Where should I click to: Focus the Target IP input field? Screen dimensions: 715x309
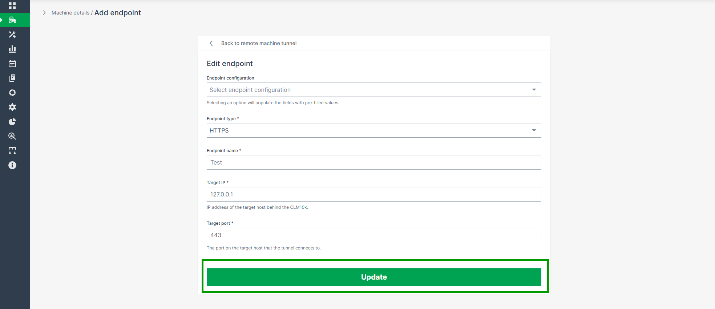[x=373, y=194]
